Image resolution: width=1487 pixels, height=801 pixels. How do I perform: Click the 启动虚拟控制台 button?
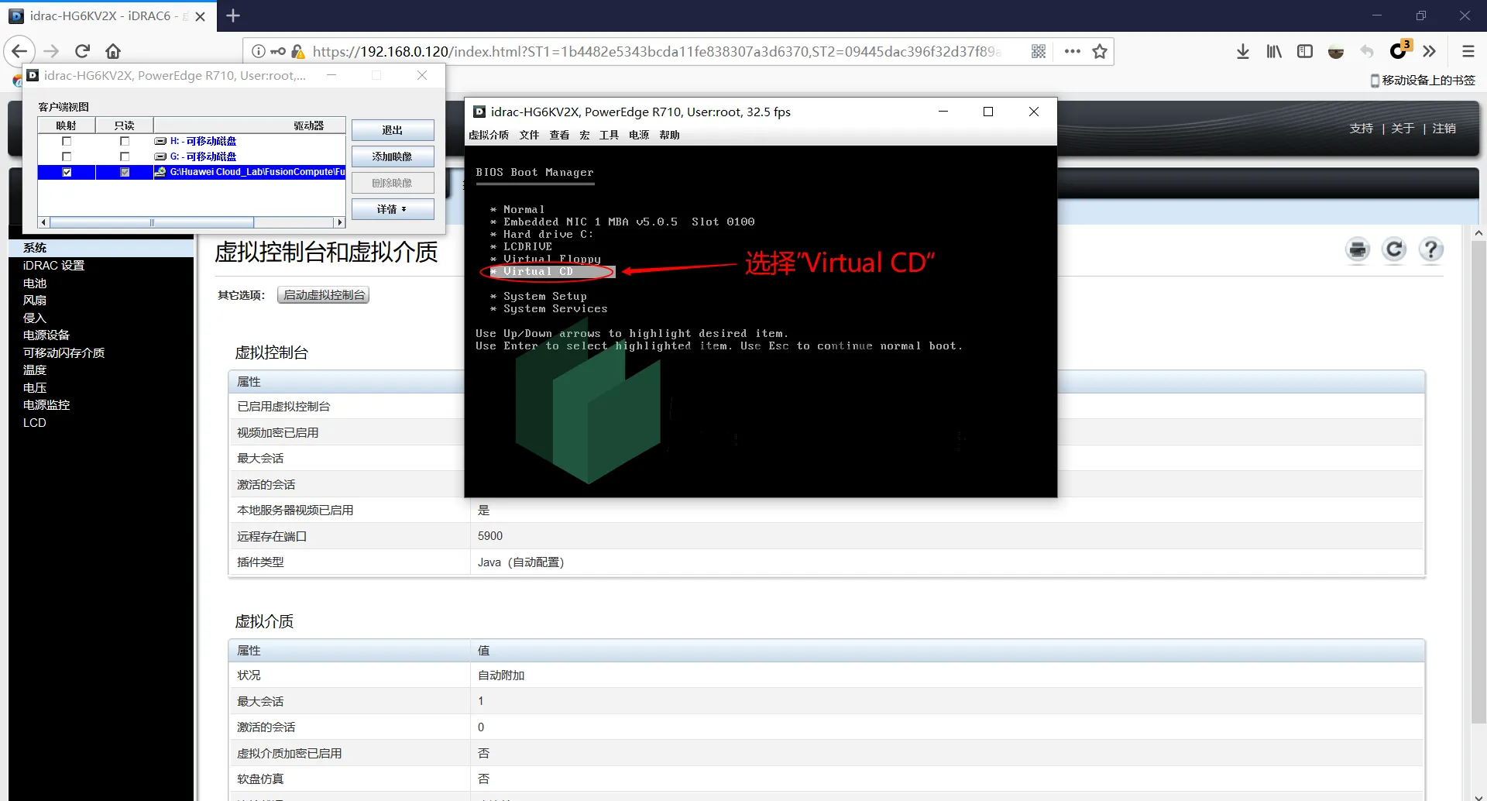click(x=324, y=295)
